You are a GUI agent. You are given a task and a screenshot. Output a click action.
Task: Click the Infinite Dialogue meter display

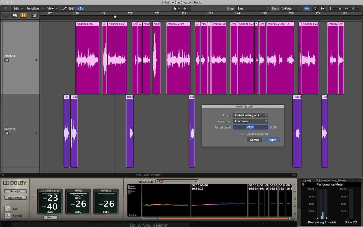(78, 202)
